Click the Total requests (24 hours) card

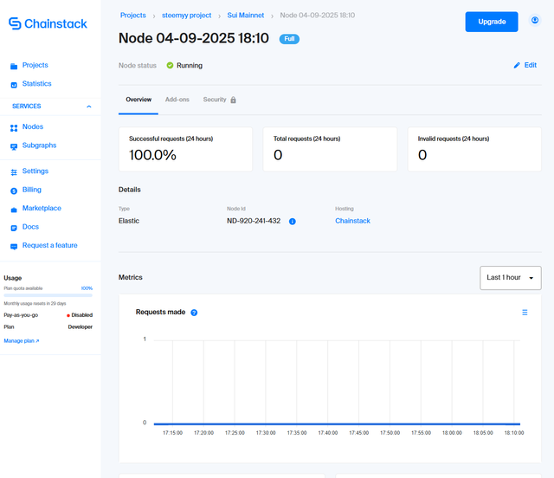click(330, 149)
